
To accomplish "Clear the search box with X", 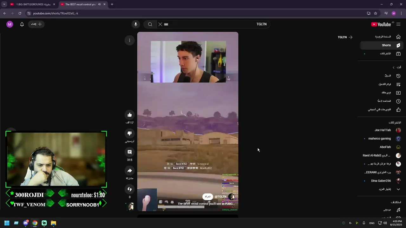I will point(160,24).
